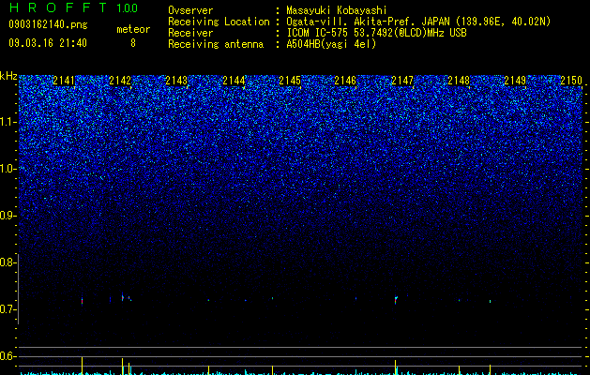Click the HROFFT title text
Screen dimensions: 590x375
pyautogui.click(x=58, y=7)
